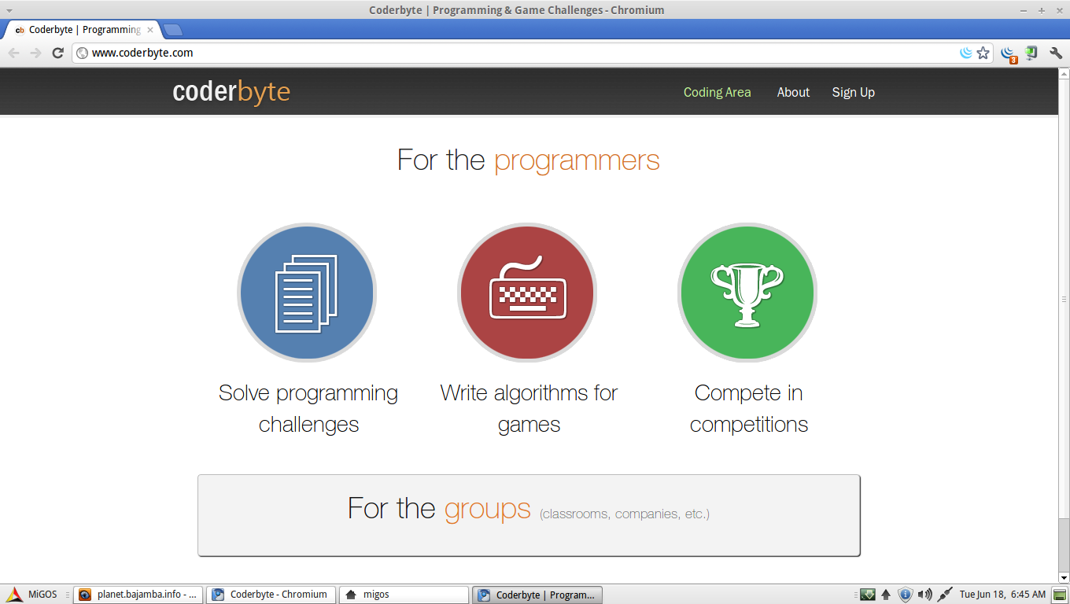Viewport: 1070px width, 604px height.
Task: Click the page scrollbar up arrow
Action: (x=1064, y=74)
